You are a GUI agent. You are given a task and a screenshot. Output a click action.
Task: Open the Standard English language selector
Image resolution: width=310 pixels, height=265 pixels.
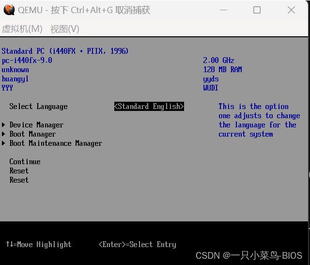coord(149,107)
